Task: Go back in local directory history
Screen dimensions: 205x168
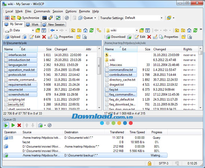Action: 52,31
